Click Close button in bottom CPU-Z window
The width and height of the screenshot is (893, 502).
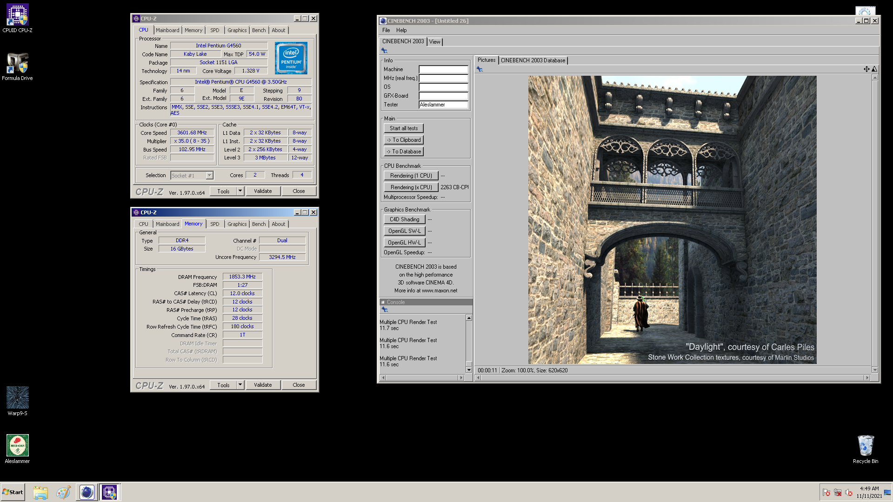tap(299, 385)
